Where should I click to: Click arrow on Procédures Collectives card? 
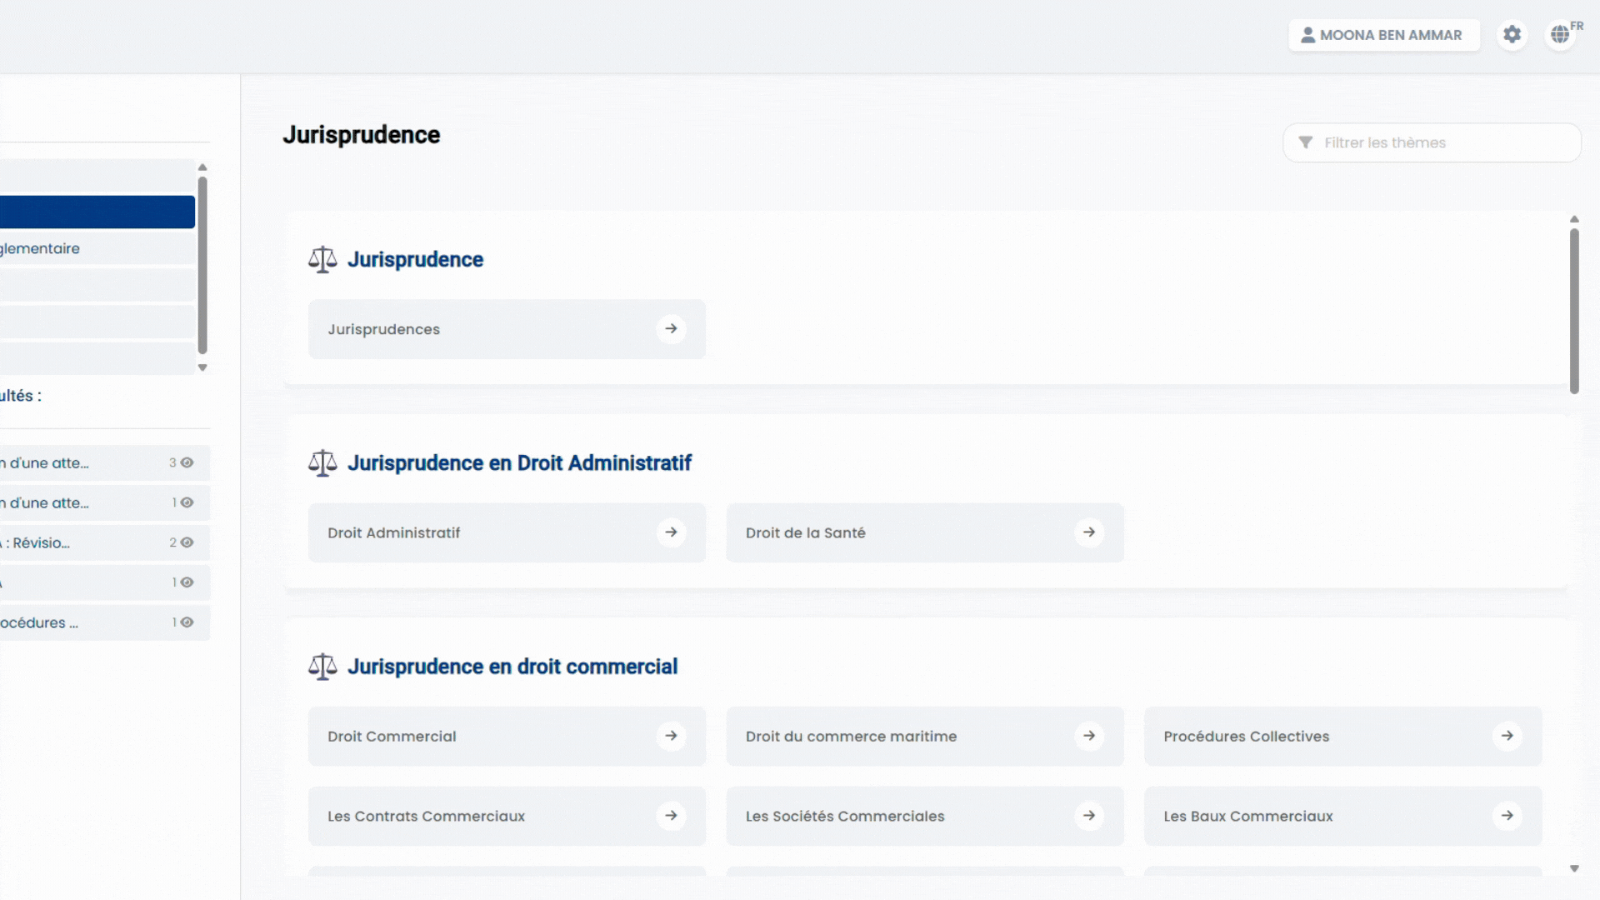coord(1507,736)
